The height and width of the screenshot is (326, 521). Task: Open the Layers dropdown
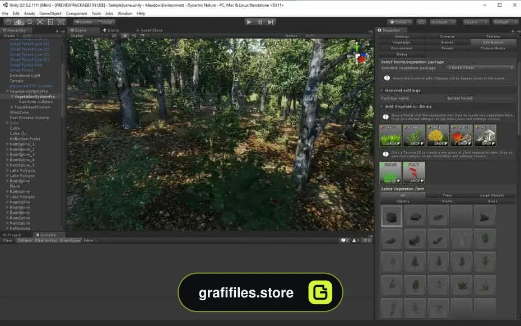476,22
